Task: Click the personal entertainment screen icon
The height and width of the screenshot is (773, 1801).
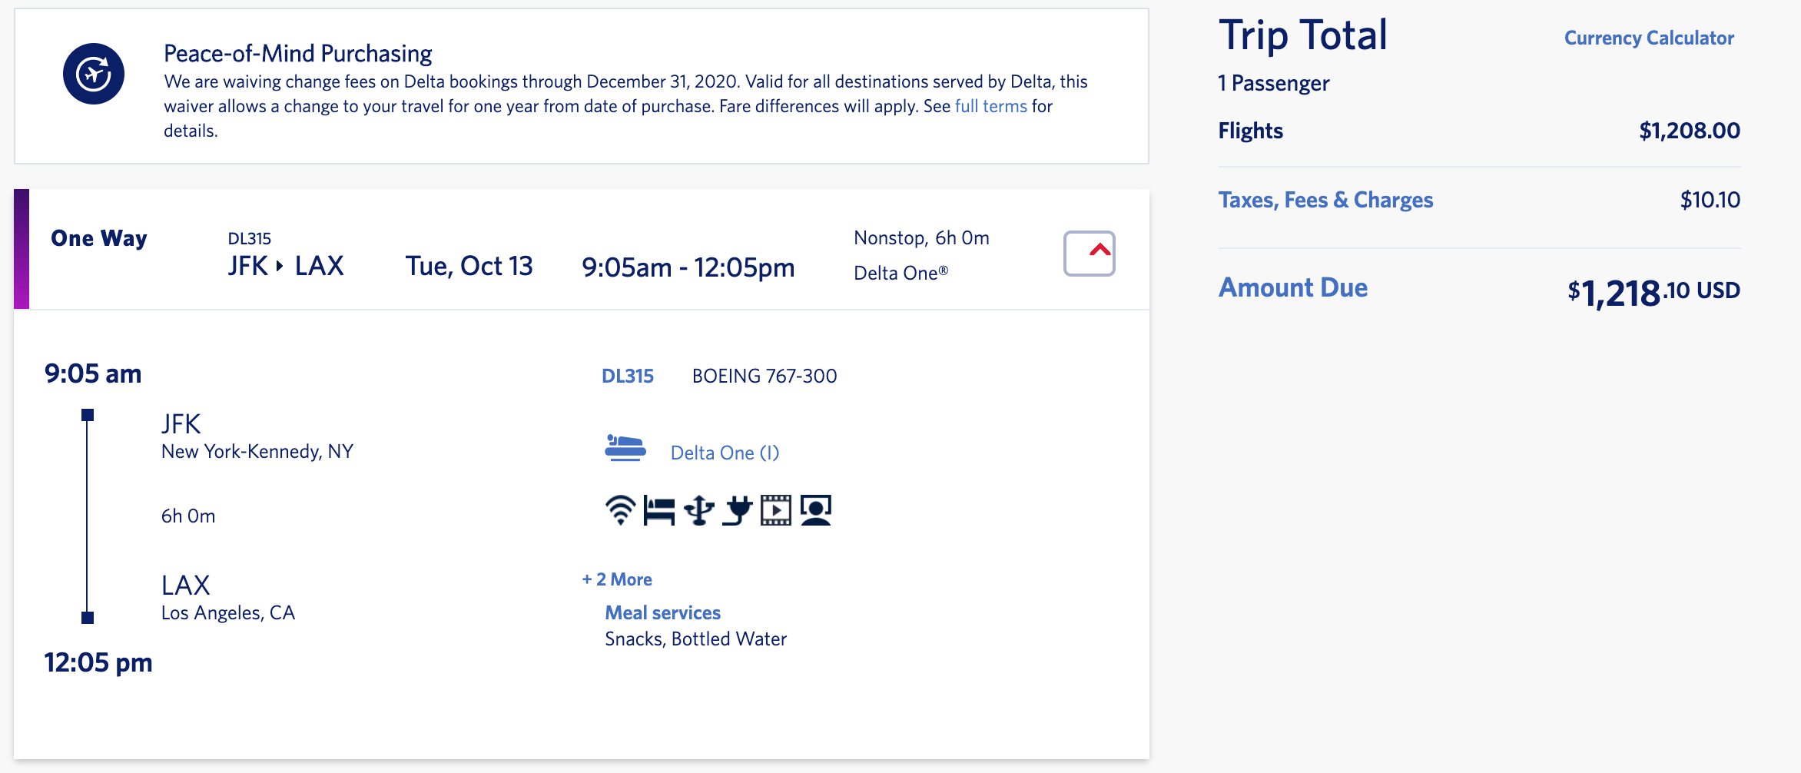Action: click(x=816, y=510)
